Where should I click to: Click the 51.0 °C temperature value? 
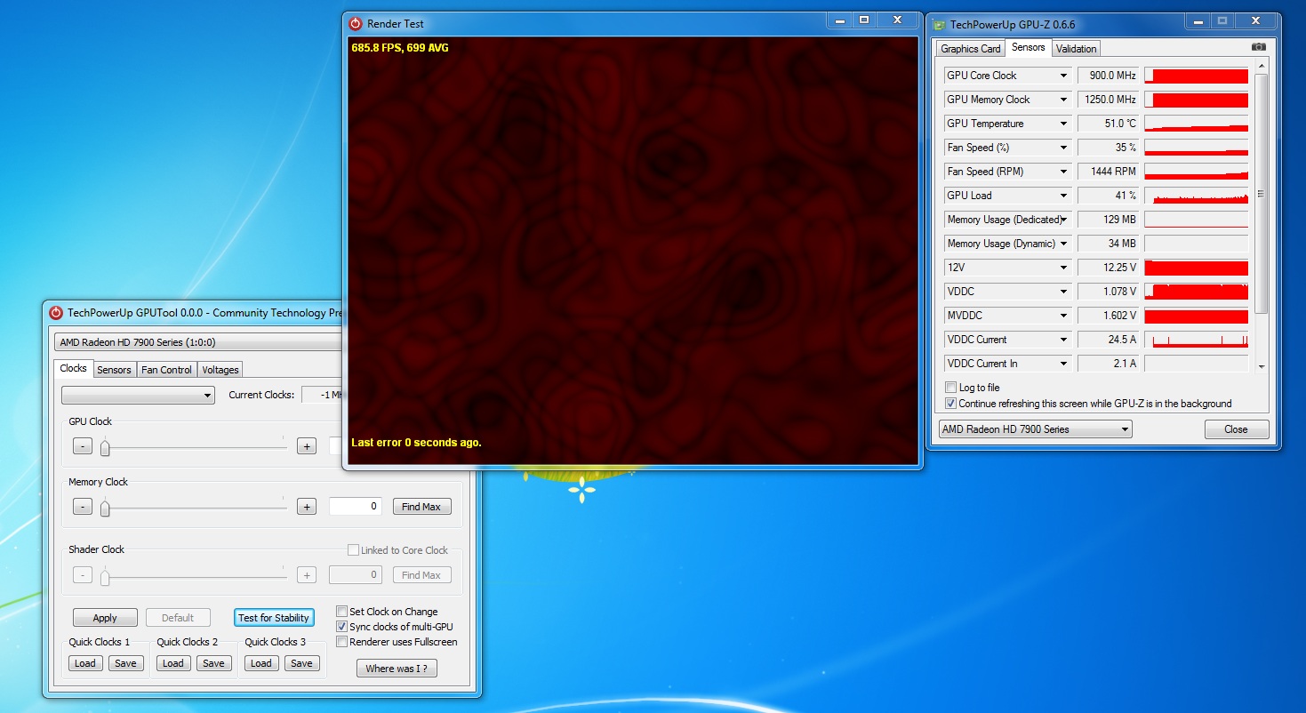click(x=1108, y=124)
